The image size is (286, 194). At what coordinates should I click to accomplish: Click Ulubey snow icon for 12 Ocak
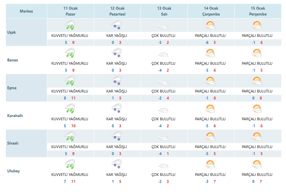point(117,164)
